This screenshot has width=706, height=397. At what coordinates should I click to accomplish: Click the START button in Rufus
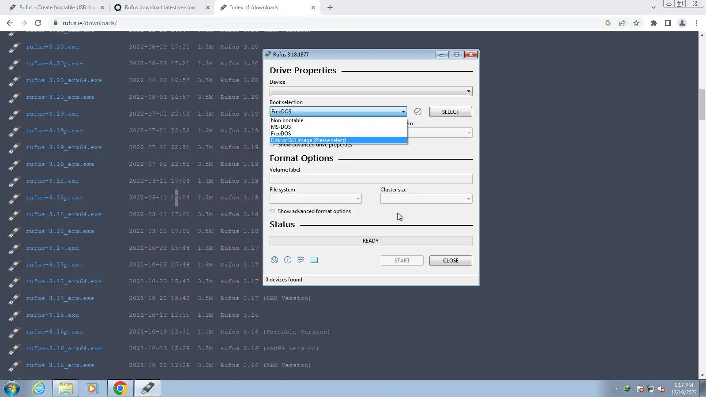pyautogui.click(x=402, y=261)
